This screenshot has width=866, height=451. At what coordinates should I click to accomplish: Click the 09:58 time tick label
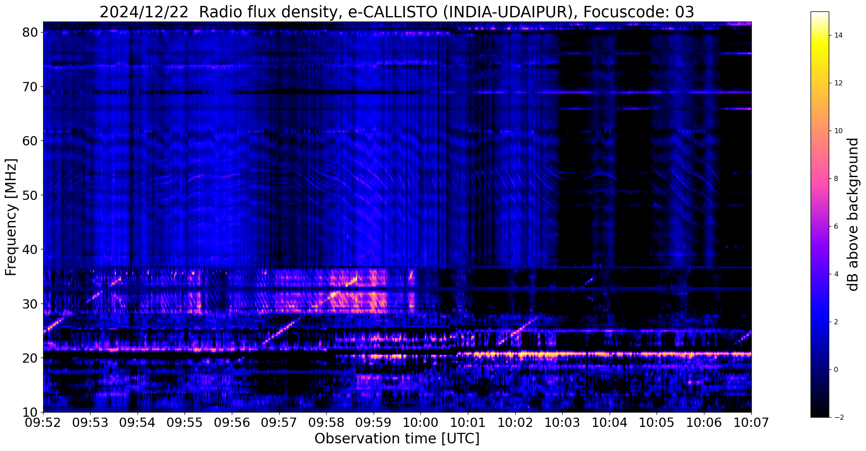[326, 423]
